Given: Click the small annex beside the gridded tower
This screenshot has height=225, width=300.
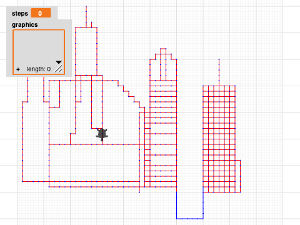Looking at the screenshot, I should click(238, 176).
